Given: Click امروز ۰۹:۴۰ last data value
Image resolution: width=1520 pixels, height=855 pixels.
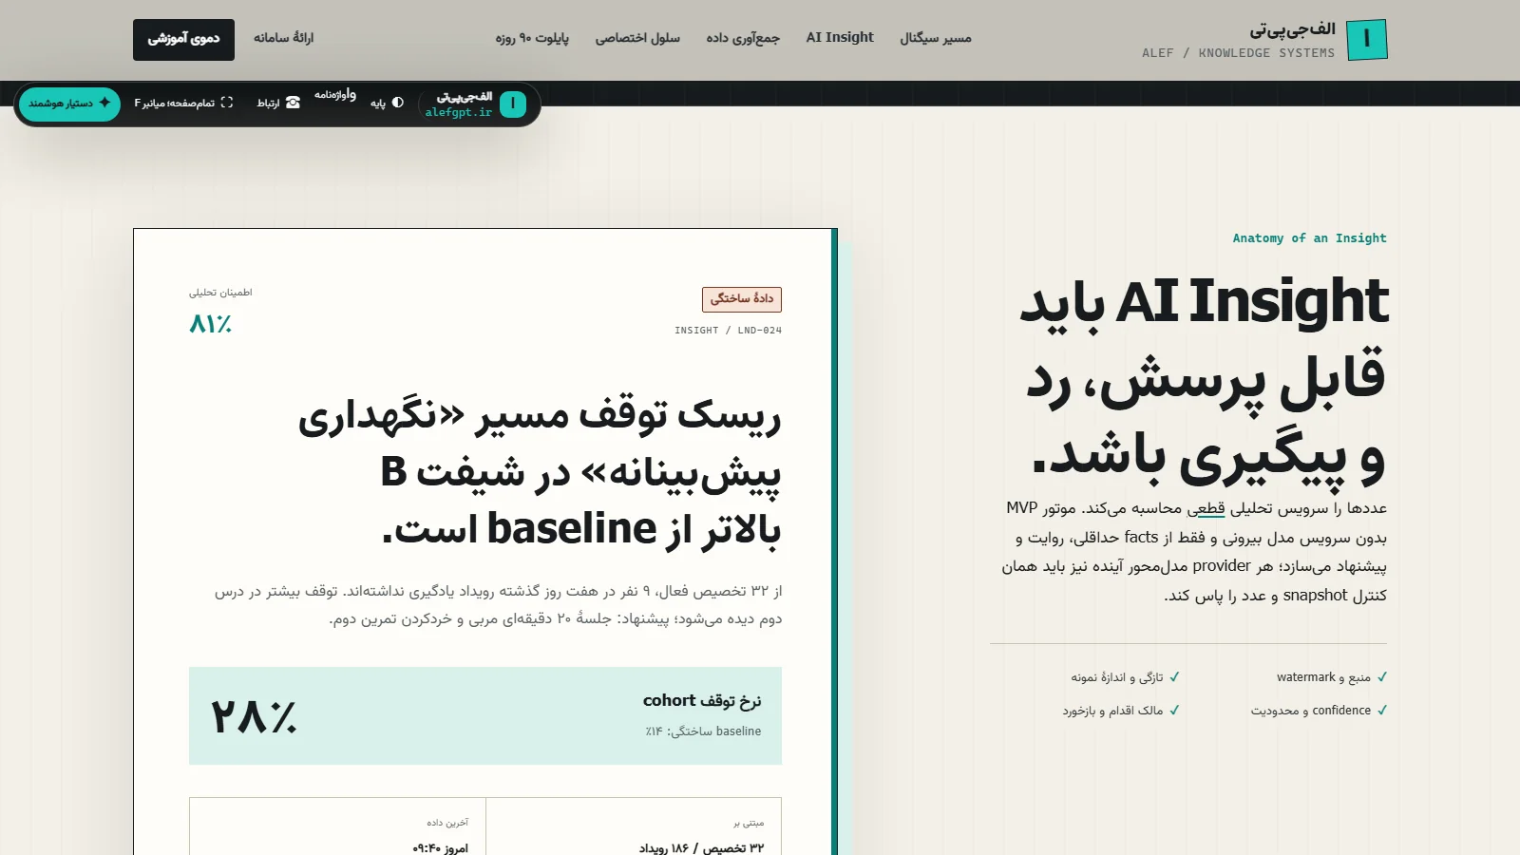Looking at the screenshot, I should coord(441,847).
